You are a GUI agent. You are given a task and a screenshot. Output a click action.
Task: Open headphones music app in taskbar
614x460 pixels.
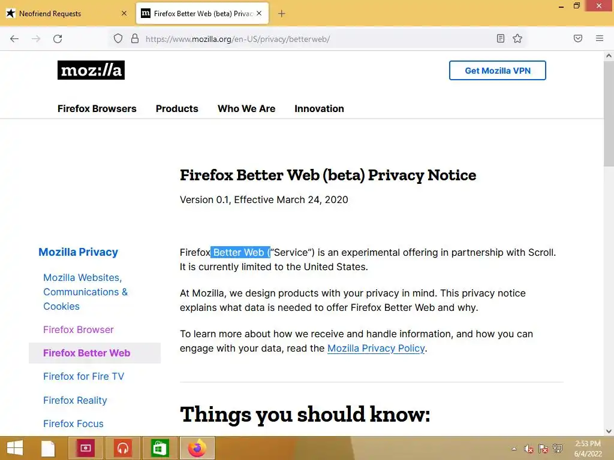click(x=123, y=448)
